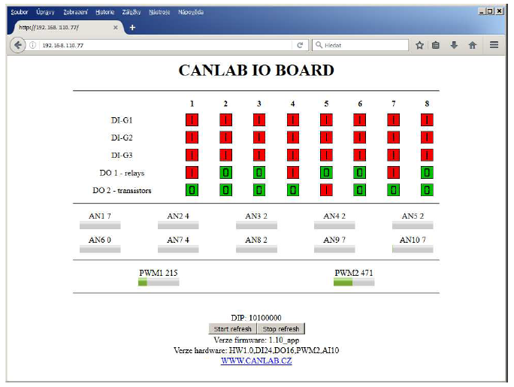
Task: Click the CANLAB IO BOARD heading
Action: click(256, 70)
